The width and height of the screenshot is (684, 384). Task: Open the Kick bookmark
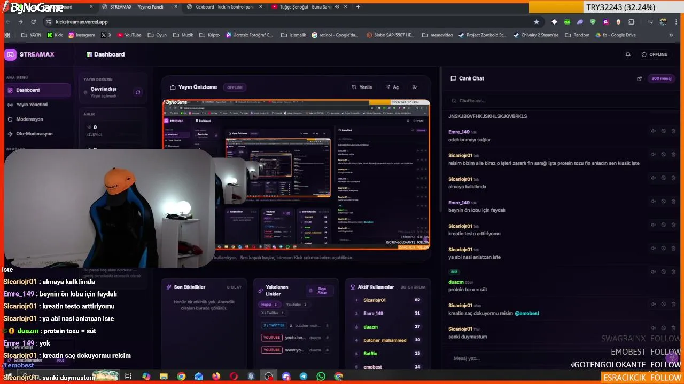[x=55, y=35]
